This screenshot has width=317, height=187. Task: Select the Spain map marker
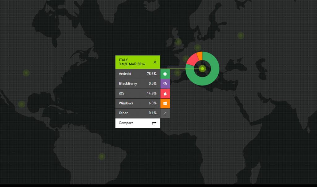click(x=177, y=72)
